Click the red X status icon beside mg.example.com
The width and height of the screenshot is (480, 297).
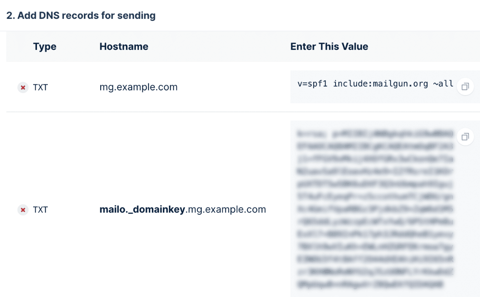click(x=23, y=87)
